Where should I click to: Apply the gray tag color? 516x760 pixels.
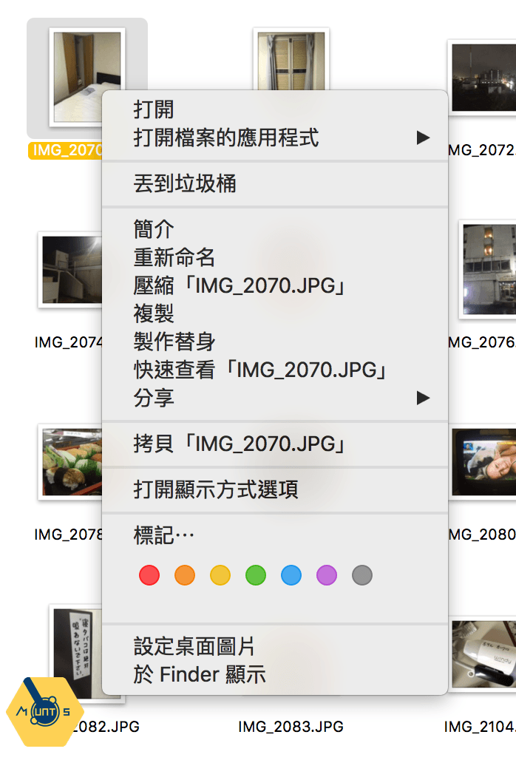(x=362, y=575)
